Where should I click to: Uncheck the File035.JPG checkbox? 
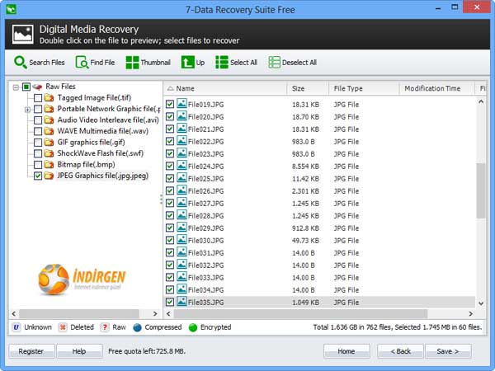(170, 302)
